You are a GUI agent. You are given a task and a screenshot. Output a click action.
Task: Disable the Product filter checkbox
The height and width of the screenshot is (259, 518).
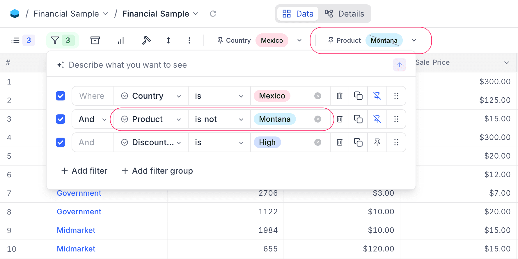pos(61,119)
